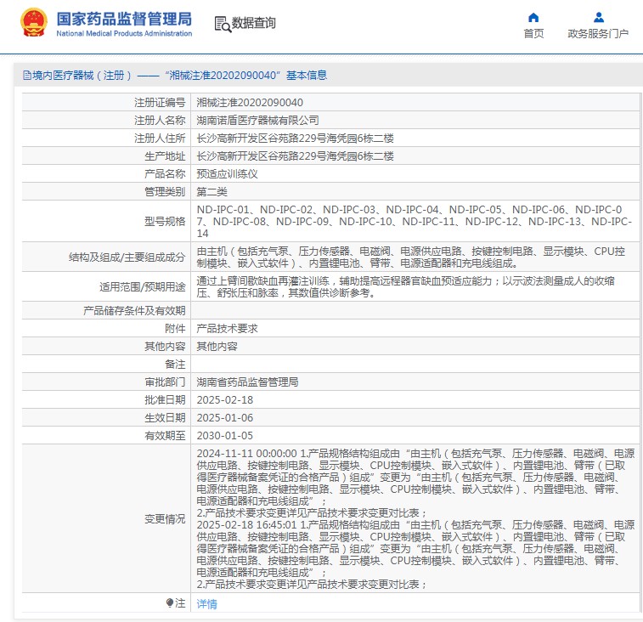Click the 产品技术要求 attachment cell

(x=228, y=328)
